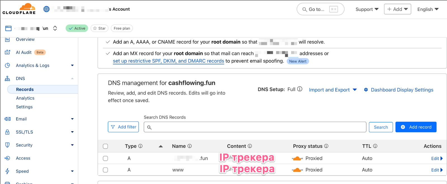Image resolution: width=447 pixels, height=184 pixels.
Task: Click the Search button
Action: point(381,127)
